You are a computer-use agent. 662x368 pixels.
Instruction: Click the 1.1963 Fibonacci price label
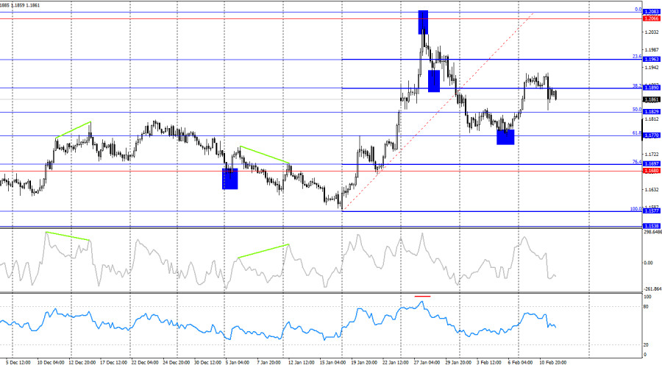pos(652,59)
